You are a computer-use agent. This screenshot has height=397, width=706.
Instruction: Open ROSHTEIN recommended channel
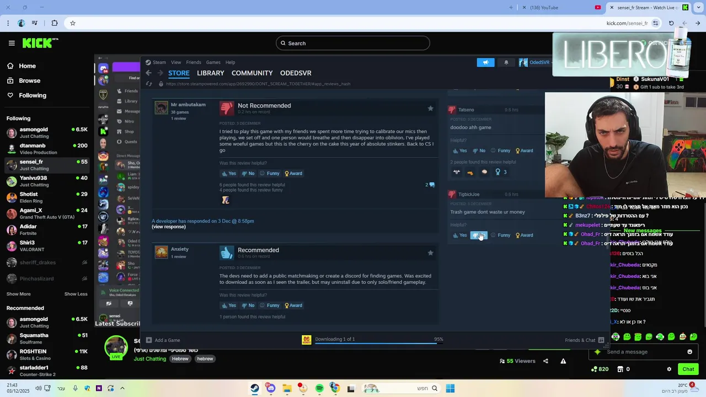47,355
